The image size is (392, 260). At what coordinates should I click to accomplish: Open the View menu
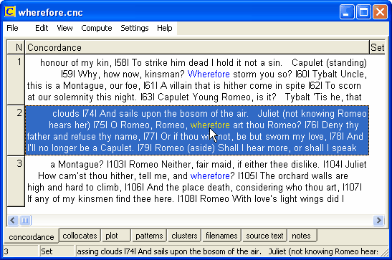[x=64, y=28]
